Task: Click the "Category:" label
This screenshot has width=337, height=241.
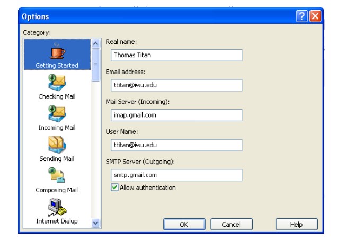Action: 37,33
